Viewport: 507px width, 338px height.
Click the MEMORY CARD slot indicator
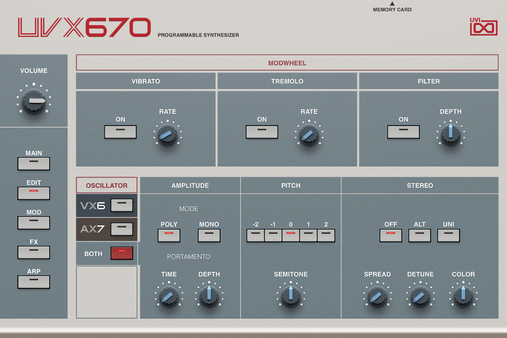[x=392, y=6]
